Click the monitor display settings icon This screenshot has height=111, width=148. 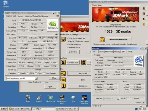coord(63,39)
